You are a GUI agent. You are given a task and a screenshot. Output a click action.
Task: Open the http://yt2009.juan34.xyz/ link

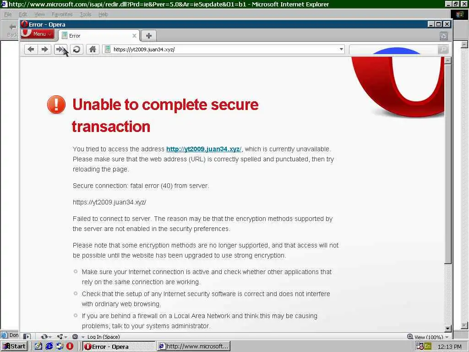[x=204, y=149]
